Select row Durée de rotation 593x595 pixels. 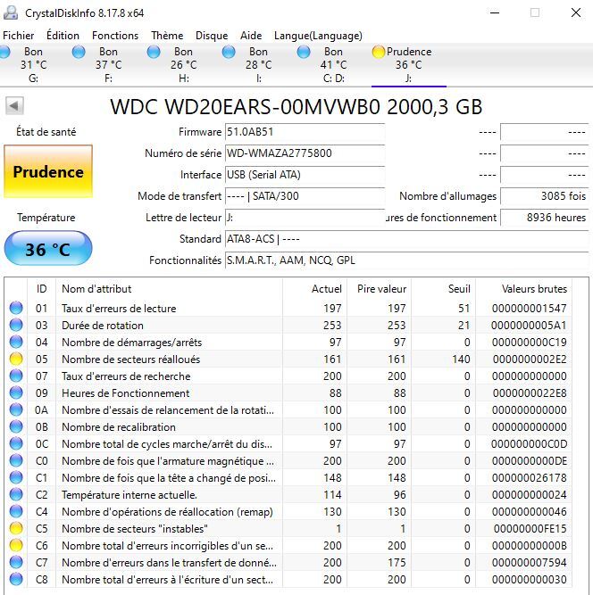[288, 326]
